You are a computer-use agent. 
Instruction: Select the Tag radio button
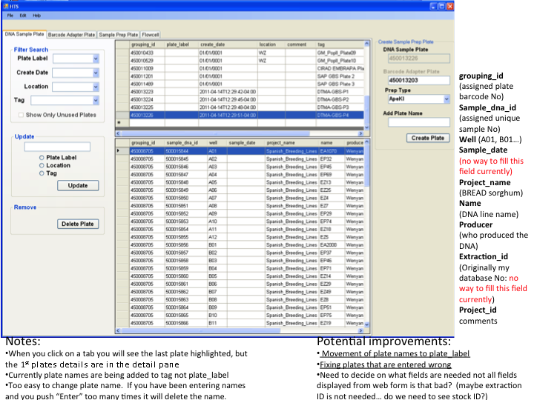pos(42,173)
